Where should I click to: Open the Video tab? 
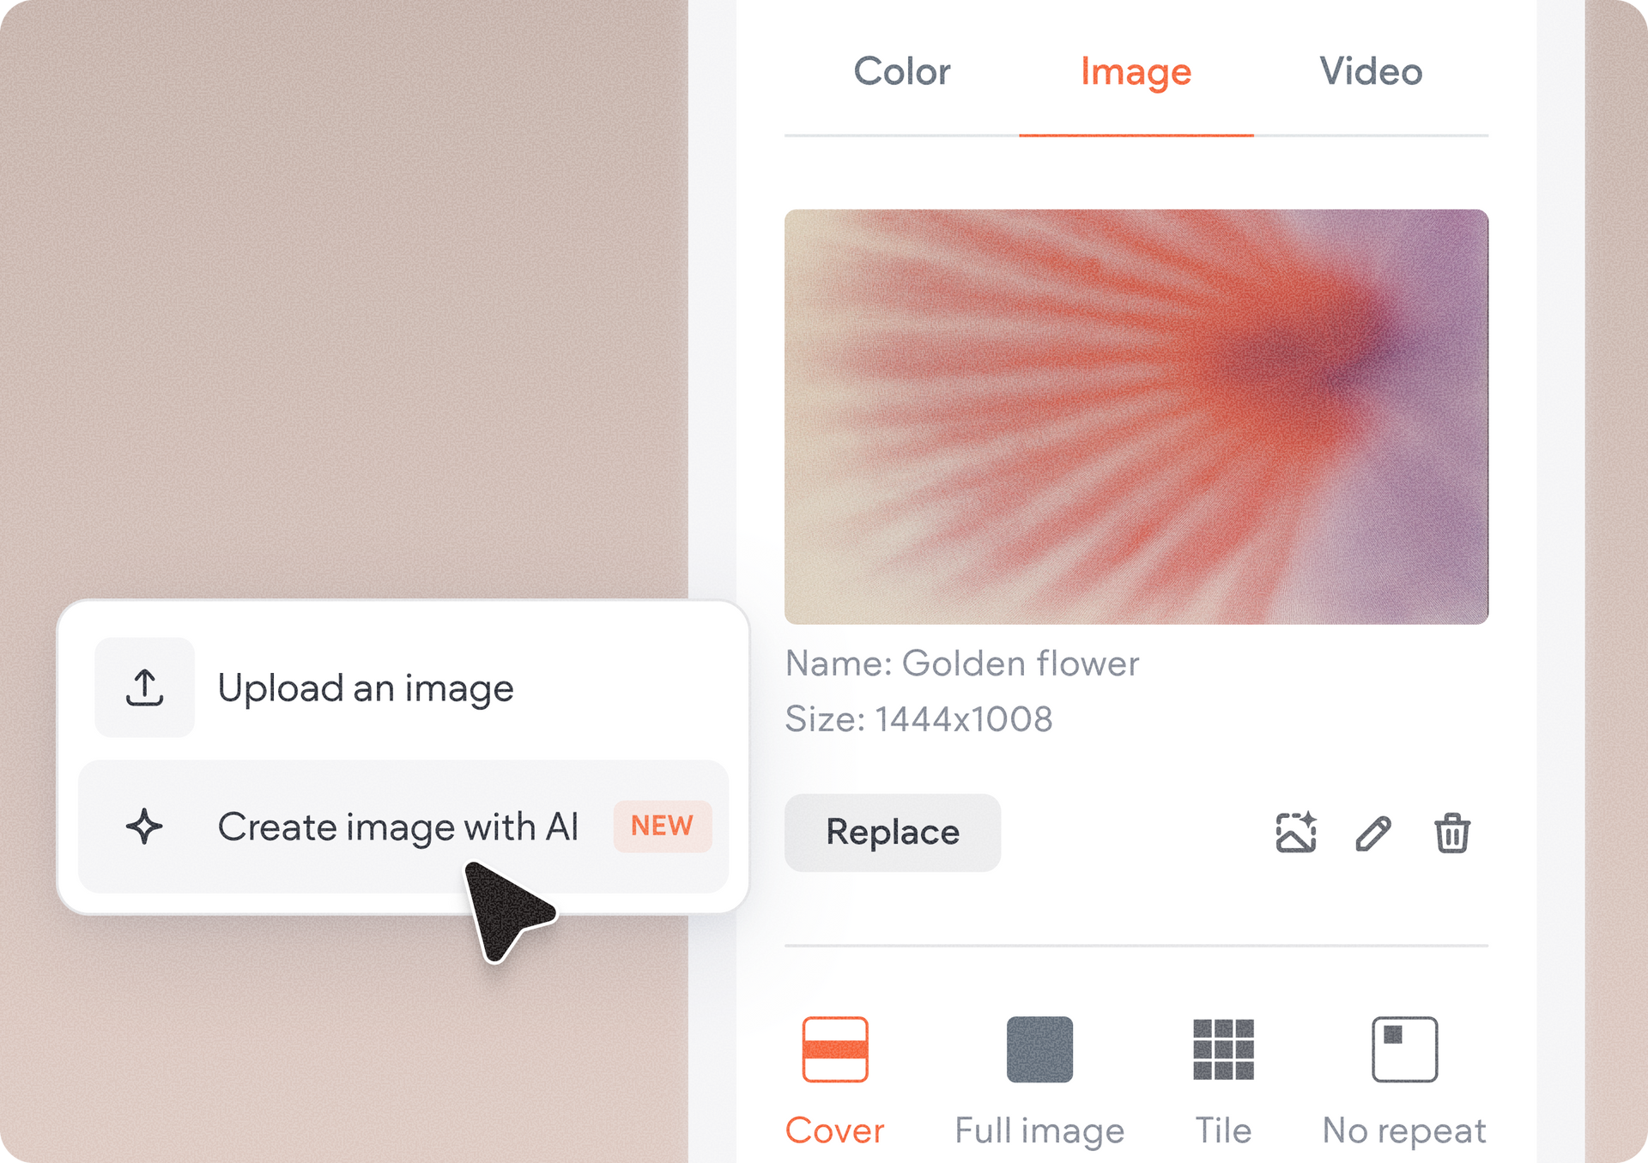click(x=1371, y=71)
